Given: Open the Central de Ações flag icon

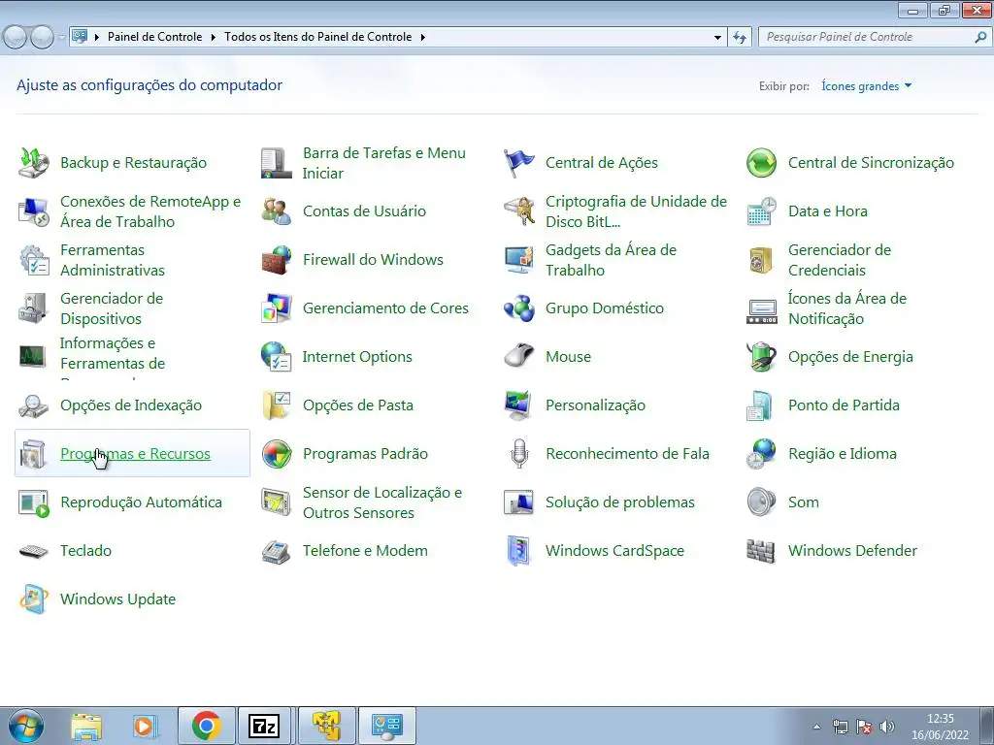Looking at the screenshot, I should (x=518, y=163).
